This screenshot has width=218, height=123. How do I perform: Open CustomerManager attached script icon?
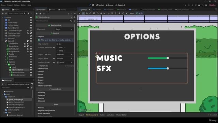pos(31,30)
